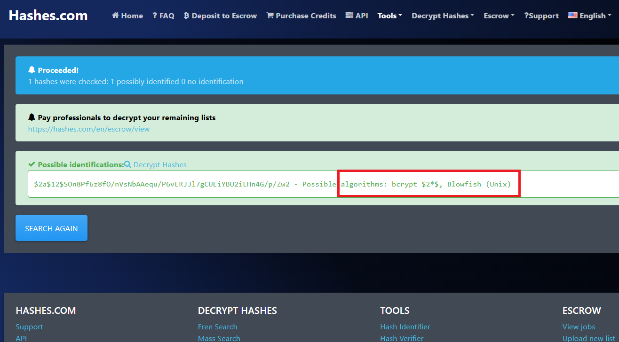This screenshot has height=342, width=619.
Task: Open Hash Identifier footer link
Action: click(x=405, y=326)
